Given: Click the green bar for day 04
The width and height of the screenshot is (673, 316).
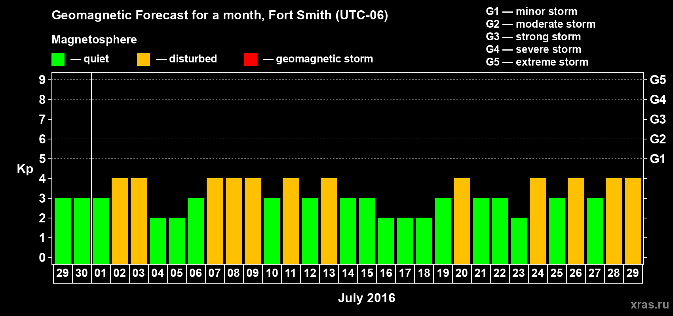Looking at the screenshot, I should point(158,241).
